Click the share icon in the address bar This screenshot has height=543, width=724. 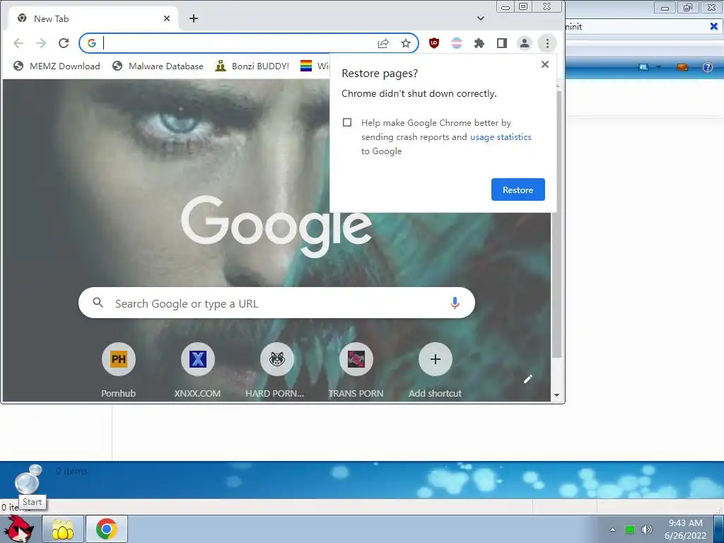(383, 43)
